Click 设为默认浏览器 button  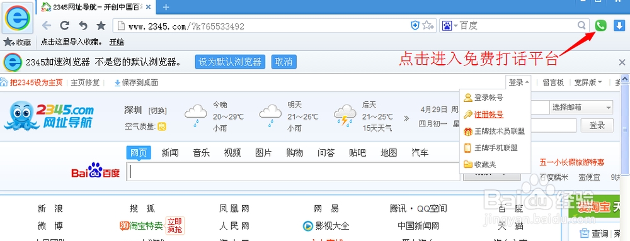coord(230,62)
